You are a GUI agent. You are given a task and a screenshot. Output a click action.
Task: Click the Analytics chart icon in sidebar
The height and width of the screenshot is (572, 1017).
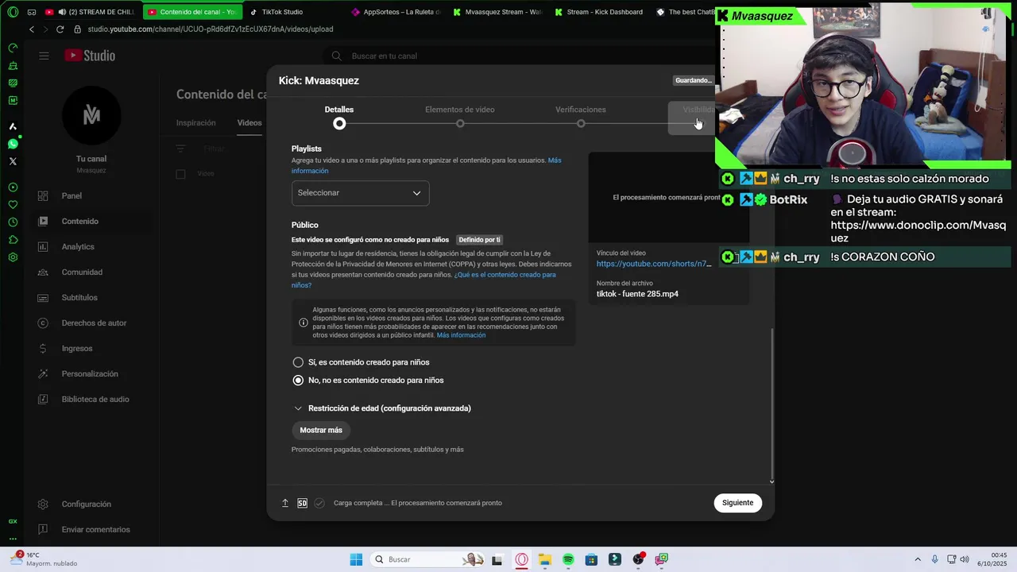(x=43, y=247)
